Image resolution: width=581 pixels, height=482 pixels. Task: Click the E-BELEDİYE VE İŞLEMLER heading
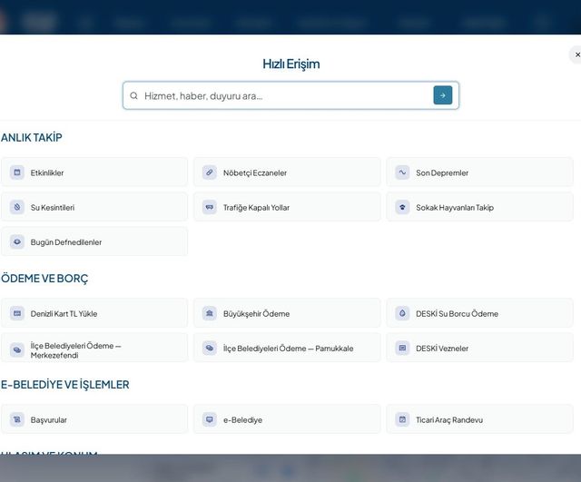[64, 385]
